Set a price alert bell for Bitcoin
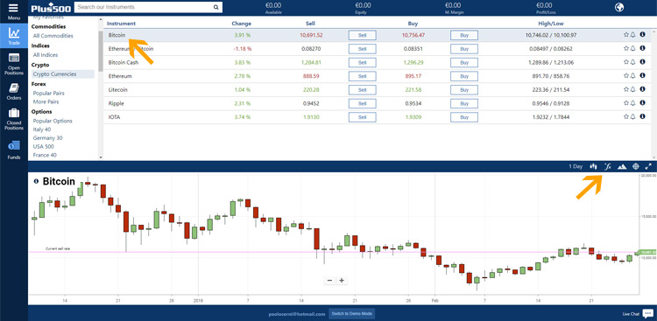Screen dimensions: 657x321 [x=632, y=35]
